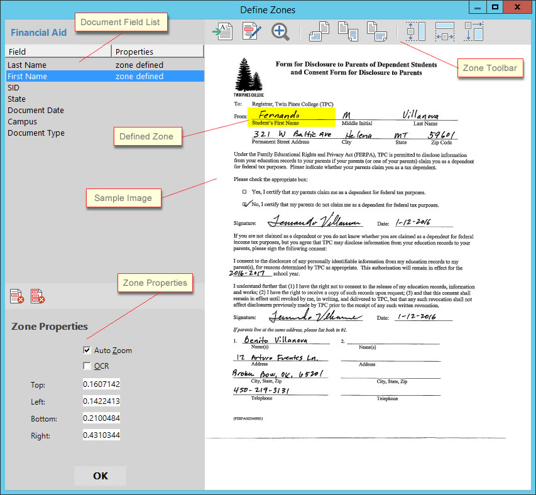The width and height of the screenshot is (536, 495).
Task: Uncheck the Auto Zoom checkbox
Action: (87, 350)
